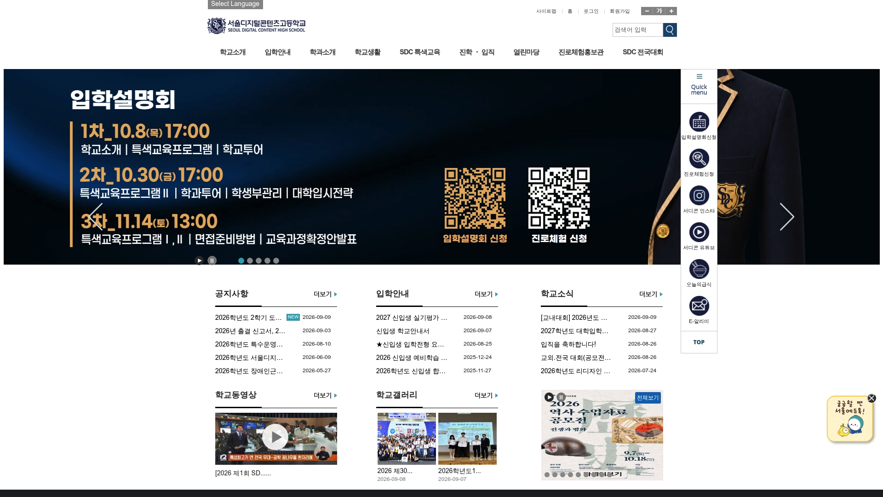Screen dimensions: 883x497
Task: Expand 학교갤러리 더보기 link
Action: pyautogui.click(x=486, y=395)
